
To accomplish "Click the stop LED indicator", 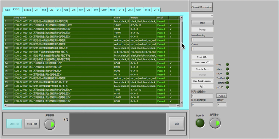I will coord(228,64).
